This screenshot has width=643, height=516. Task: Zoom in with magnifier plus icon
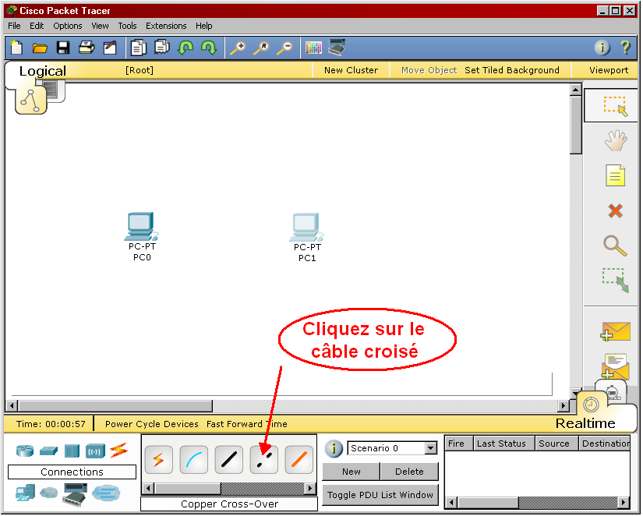tap(238, 48)
